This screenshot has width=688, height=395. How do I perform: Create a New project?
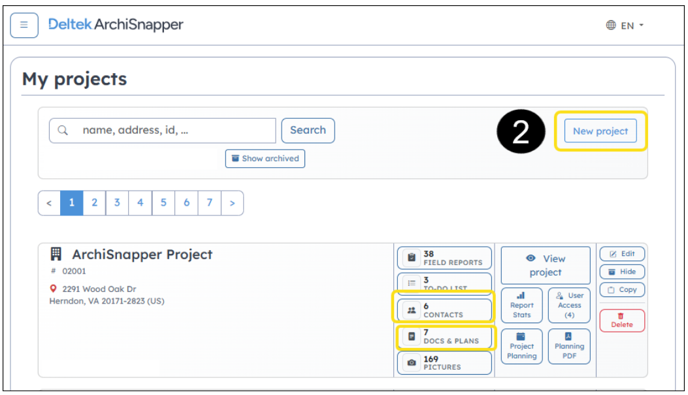(600, 131)
